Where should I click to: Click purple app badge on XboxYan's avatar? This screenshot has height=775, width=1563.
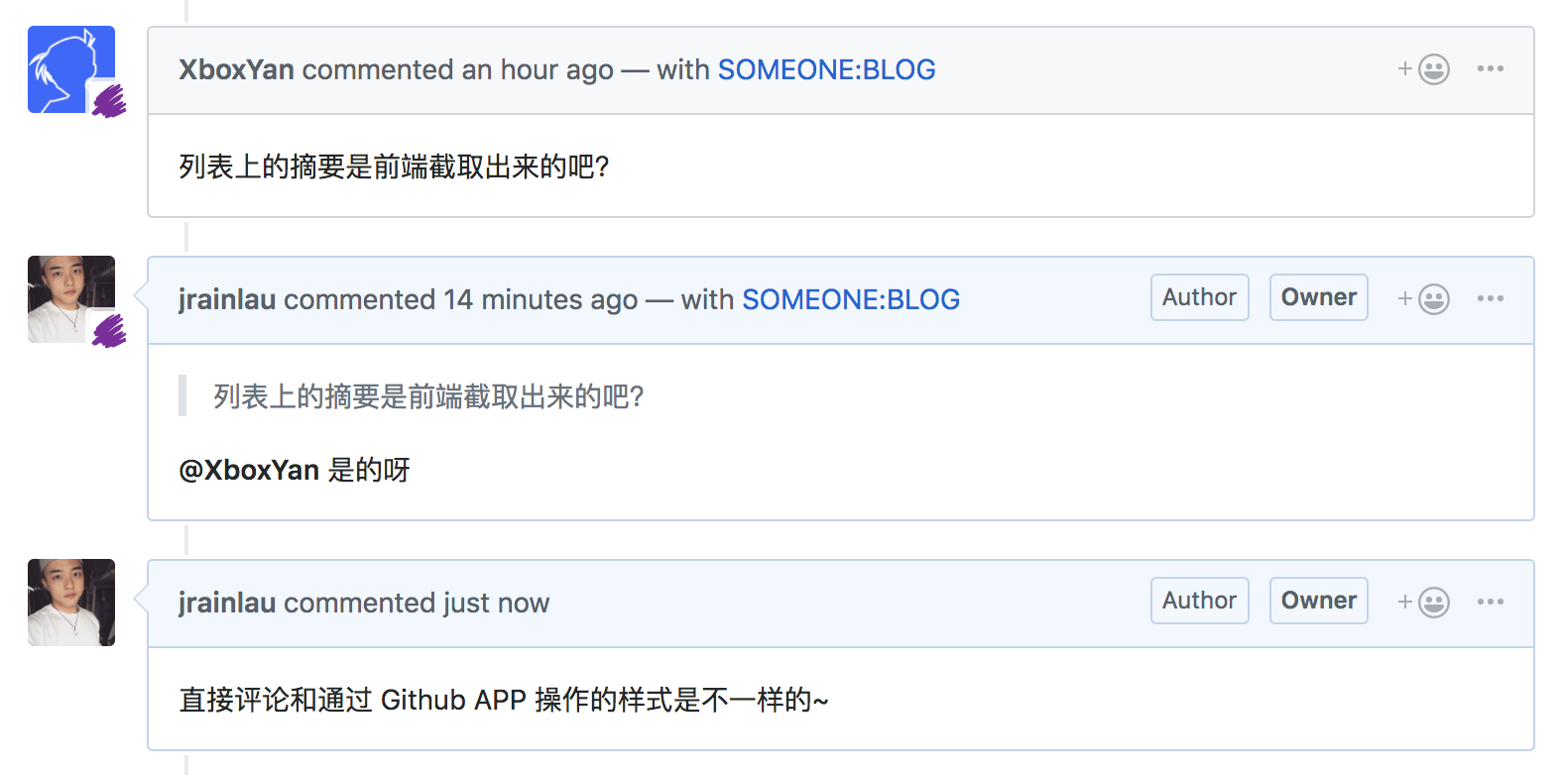point(109,101)
